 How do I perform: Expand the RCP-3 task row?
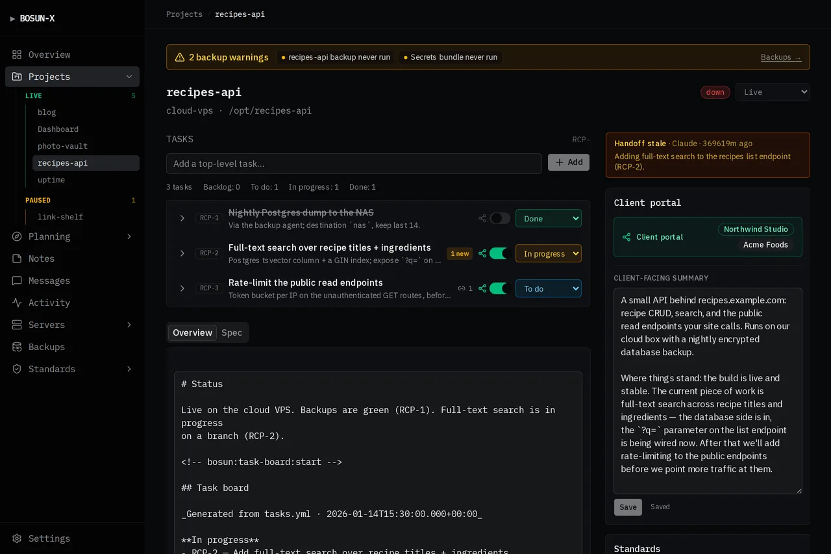click(182, 288)
